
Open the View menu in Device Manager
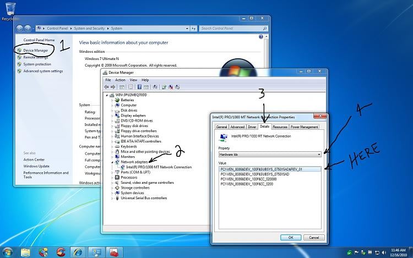pyautogui.click(x=133, y=80)
